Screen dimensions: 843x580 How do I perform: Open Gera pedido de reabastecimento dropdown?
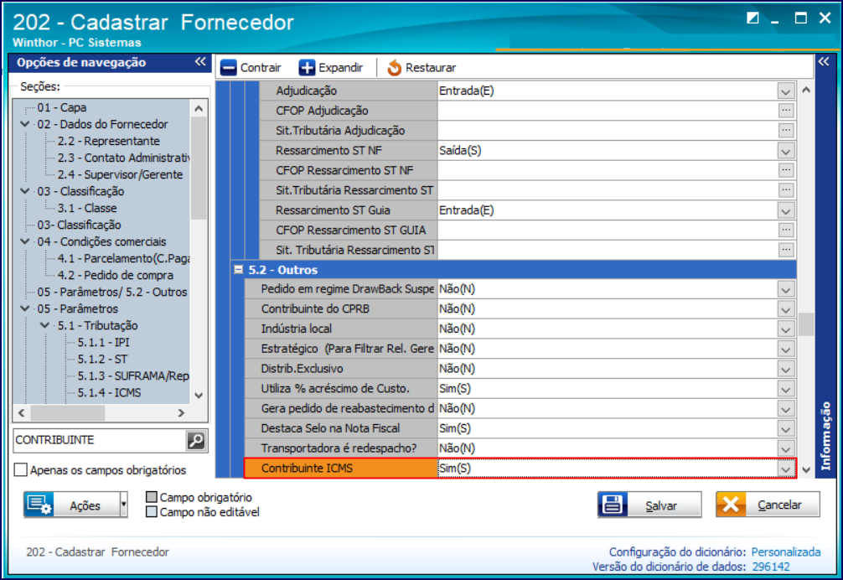pos(786,408)
